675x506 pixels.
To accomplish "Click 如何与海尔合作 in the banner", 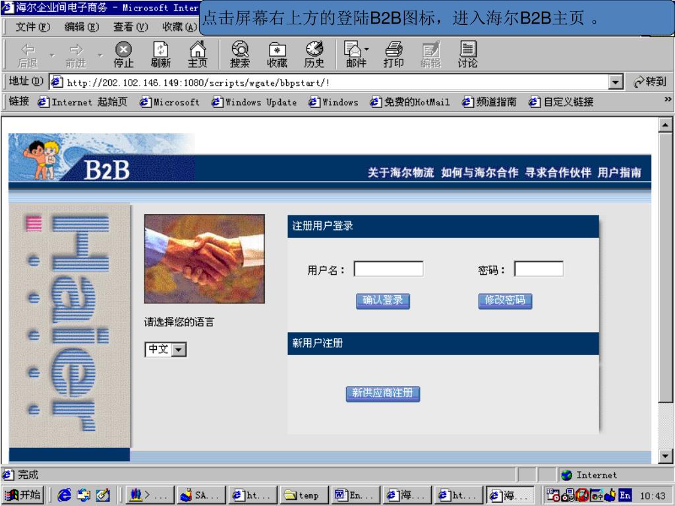I will point(480,173).
